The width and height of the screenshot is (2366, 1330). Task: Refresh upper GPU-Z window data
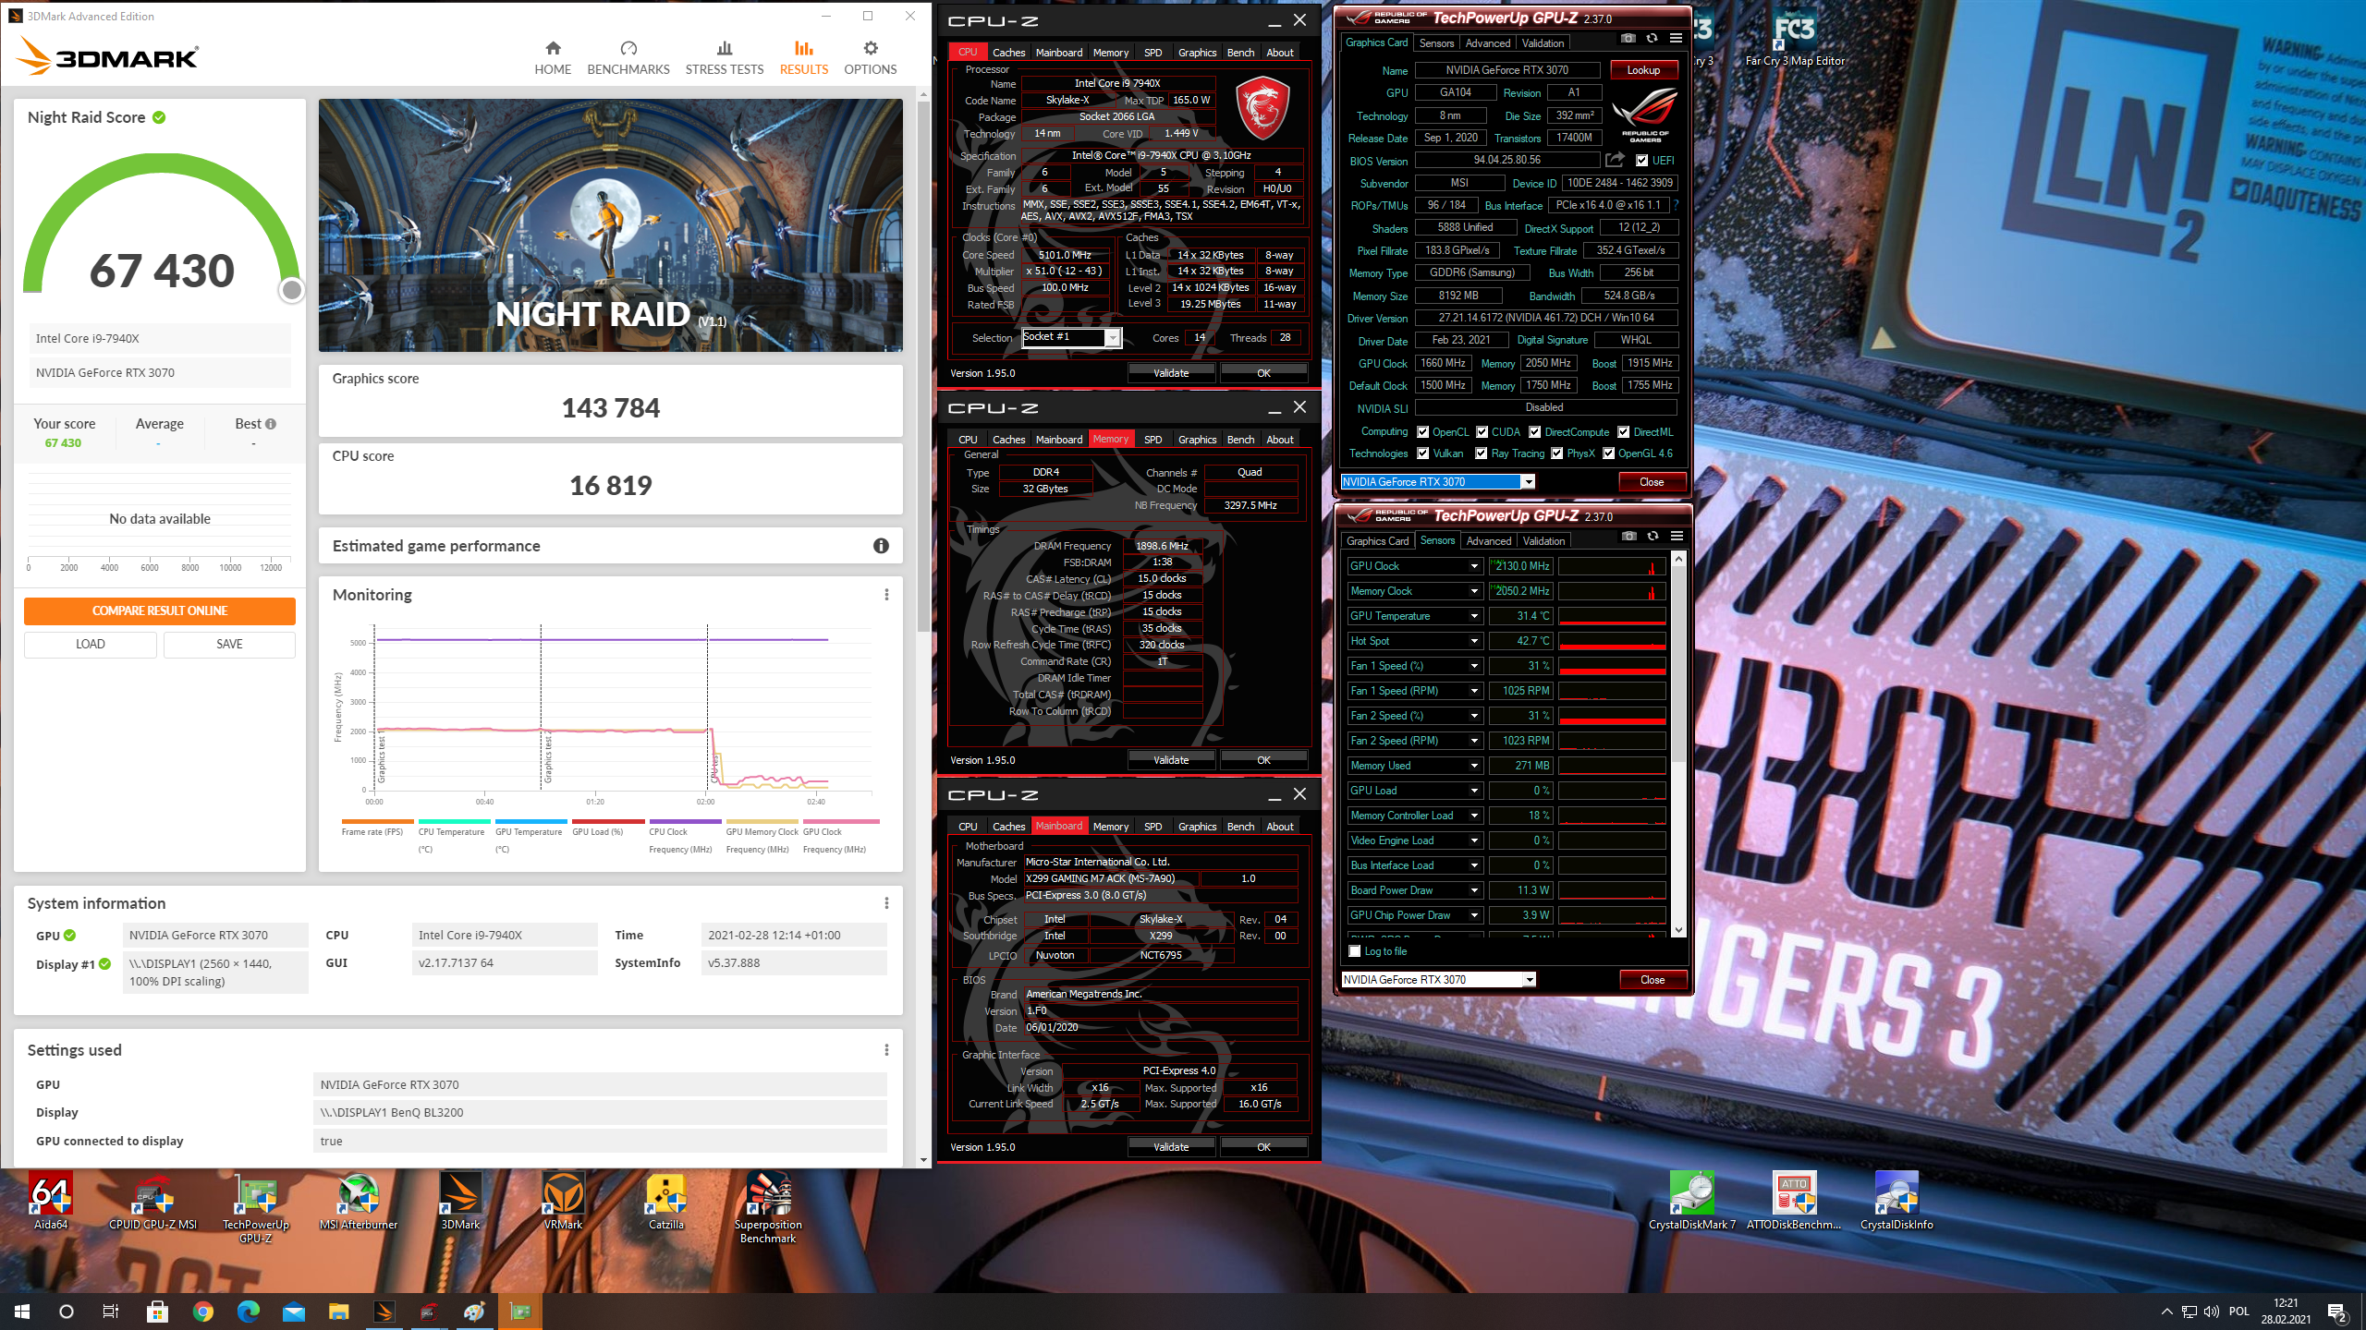tap(1652, 38)
